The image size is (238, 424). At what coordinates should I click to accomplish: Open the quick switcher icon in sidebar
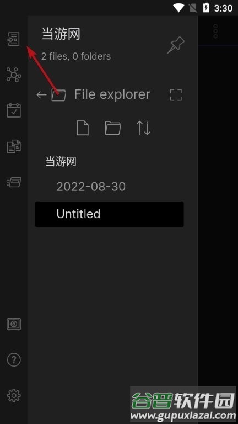click(x=13, y=39)
